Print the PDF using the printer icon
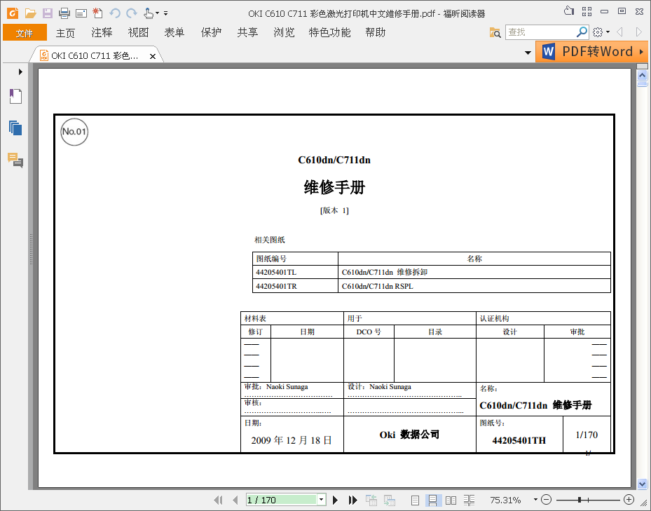Image resolution: width=651 pixels, height=511 pixels. 64,13
